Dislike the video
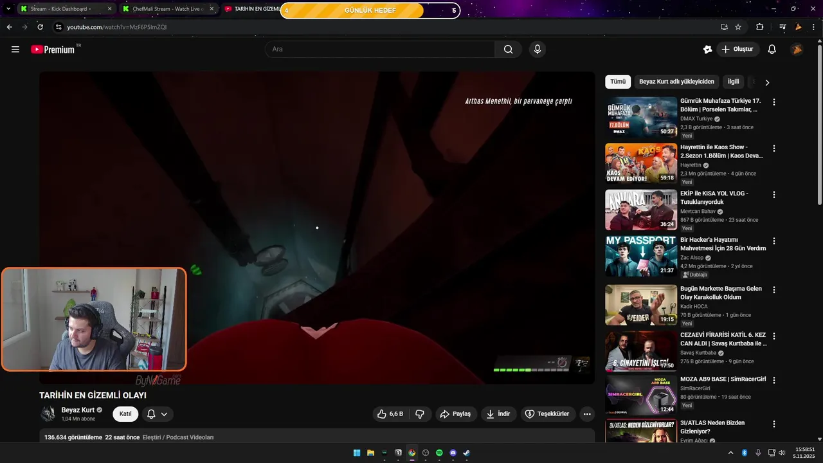This screenshot has height=463, width=823. click(x=420, y=414)
